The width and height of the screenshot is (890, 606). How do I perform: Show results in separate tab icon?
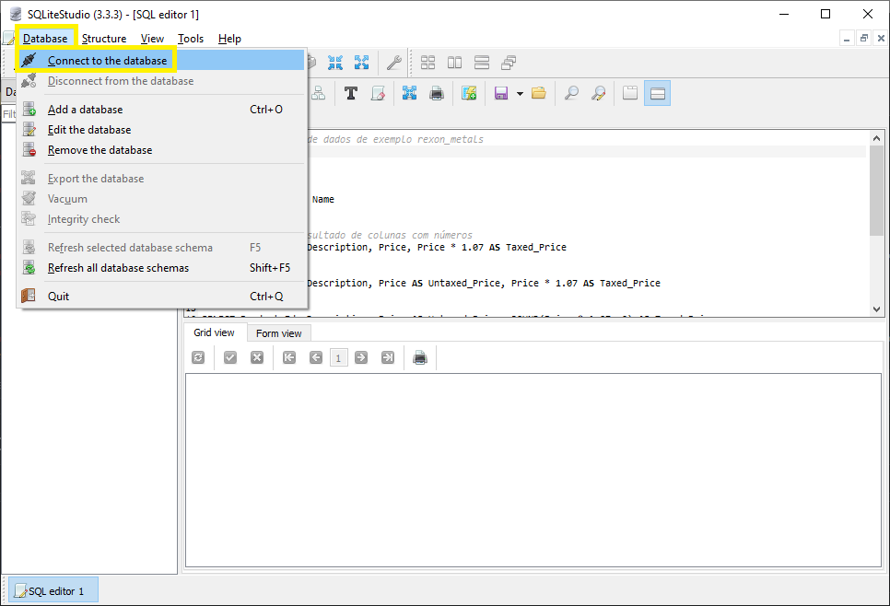pos(630,93)
